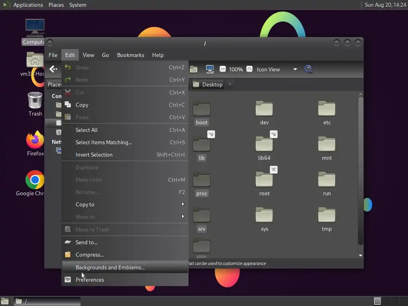Click the file view vertical scrollbar
This screenshot has width=408, height=306.
coord(360,171)
